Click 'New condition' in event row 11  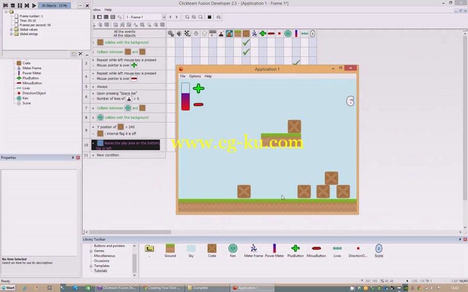point(108,155)
